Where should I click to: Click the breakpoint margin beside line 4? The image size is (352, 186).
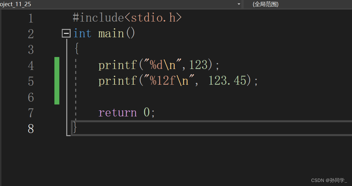point(9,65)
